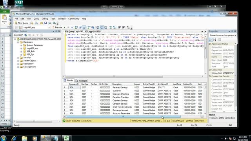Toggle Categorized view in Properties panel
251x141 pixels.
[x=211, y=40]
